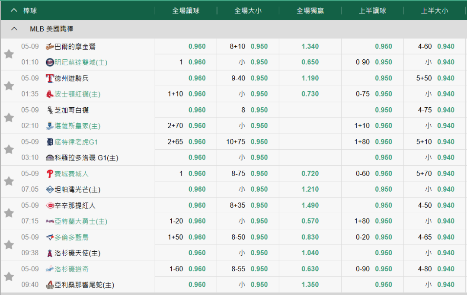
Task: Collapse the MLB 美國職棒 league group
Action: (14, 29)
